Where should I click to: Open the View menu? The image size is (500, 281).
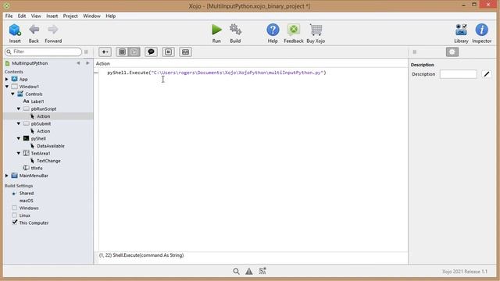point(36,16)
